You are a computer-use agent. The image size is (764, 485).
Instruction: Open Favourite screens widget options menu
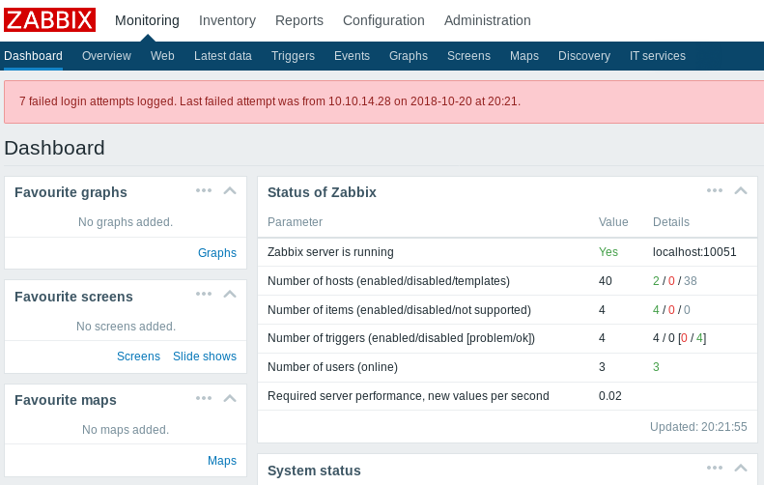pos(203,294)
